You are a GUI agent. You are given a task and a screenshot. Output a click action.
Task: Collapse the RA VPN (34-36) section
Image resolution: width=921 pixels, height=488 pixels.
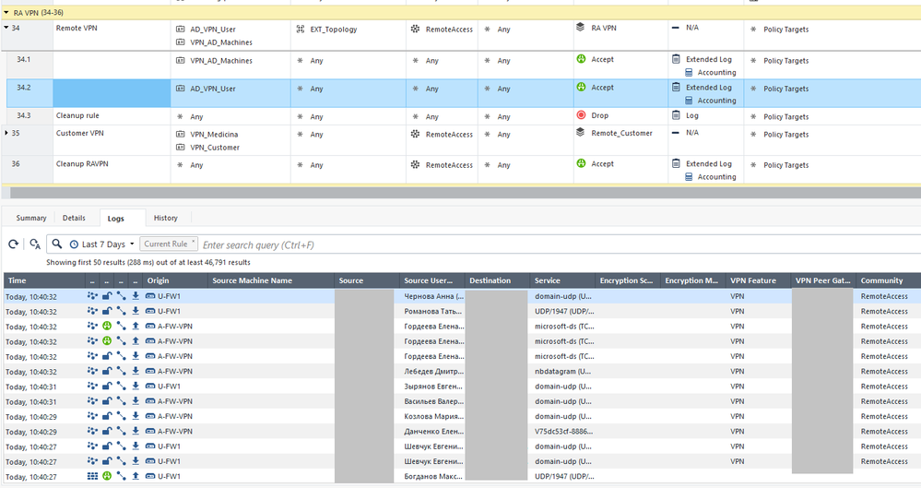[6, 12]
